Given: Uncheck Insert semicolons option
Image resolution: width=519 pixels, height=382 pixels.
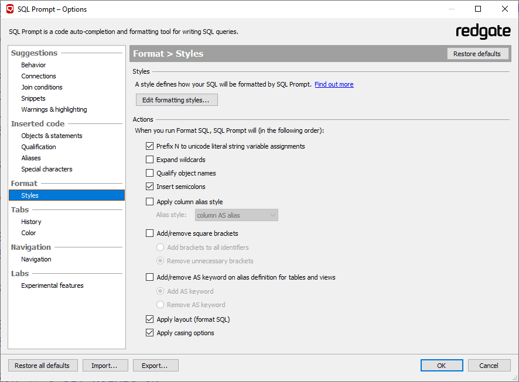Looking at the screenshot, I should [x=150, y=187].
